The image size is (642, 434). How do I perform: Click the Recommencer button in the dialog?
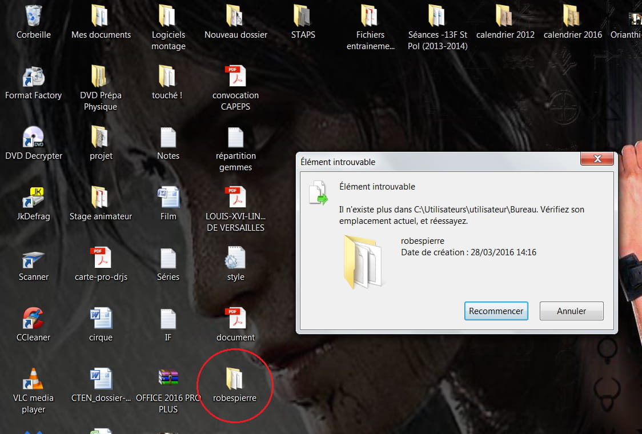496,311
